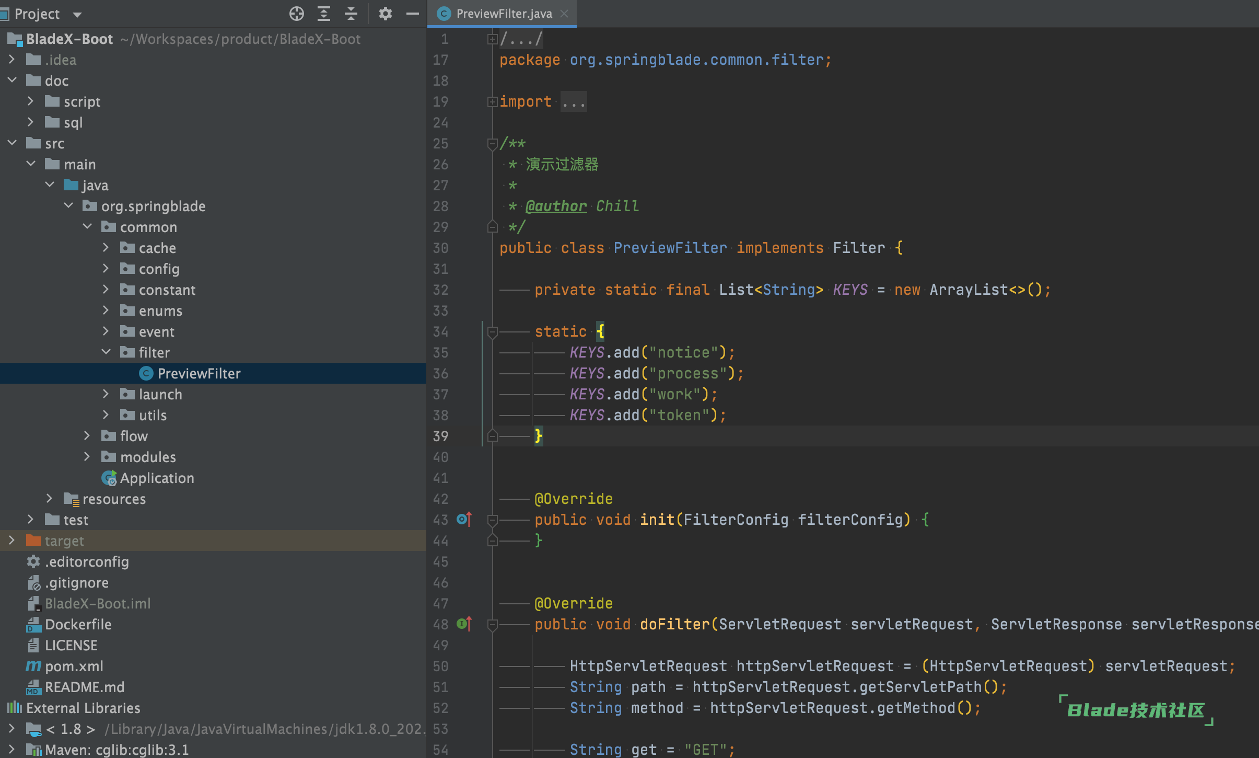1259x758 pixels.
Task: Collapse the Javadoc comment at line 25
Action: click(x=492, y=143)
